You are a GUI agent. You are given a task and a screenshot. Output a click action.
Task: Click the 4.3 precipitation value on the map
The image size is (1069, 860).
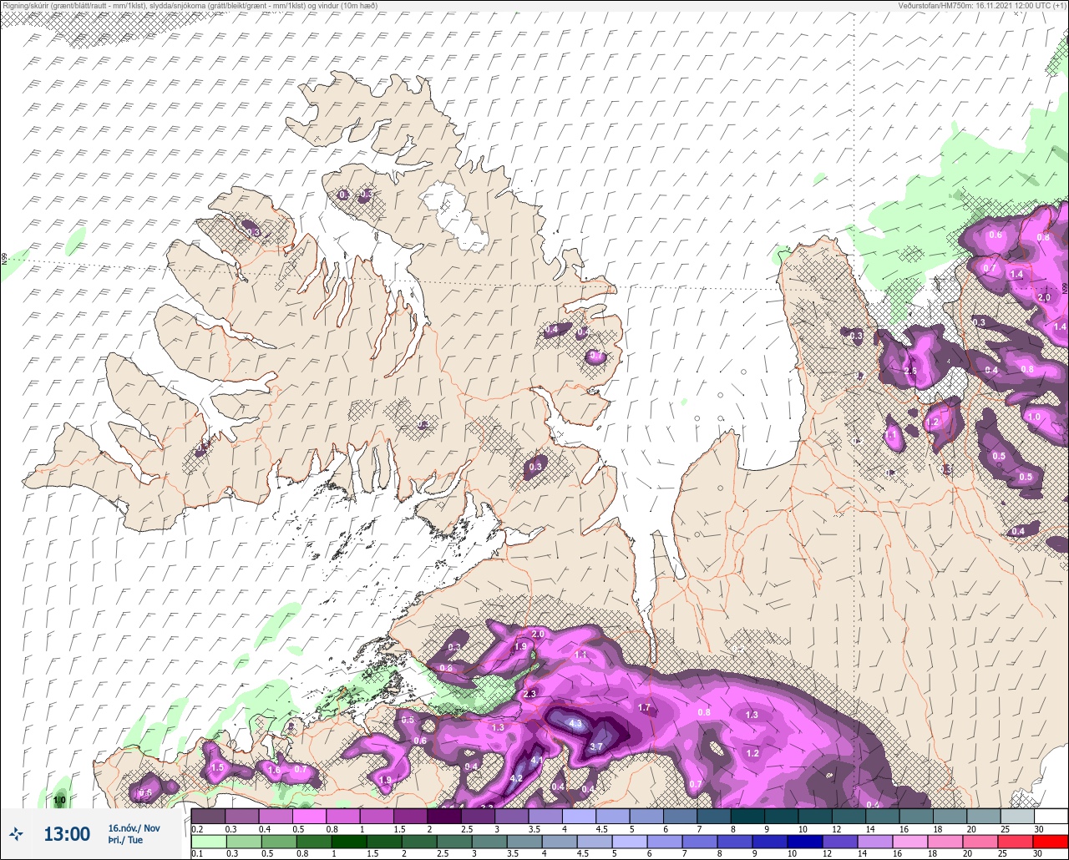(575, 724)
